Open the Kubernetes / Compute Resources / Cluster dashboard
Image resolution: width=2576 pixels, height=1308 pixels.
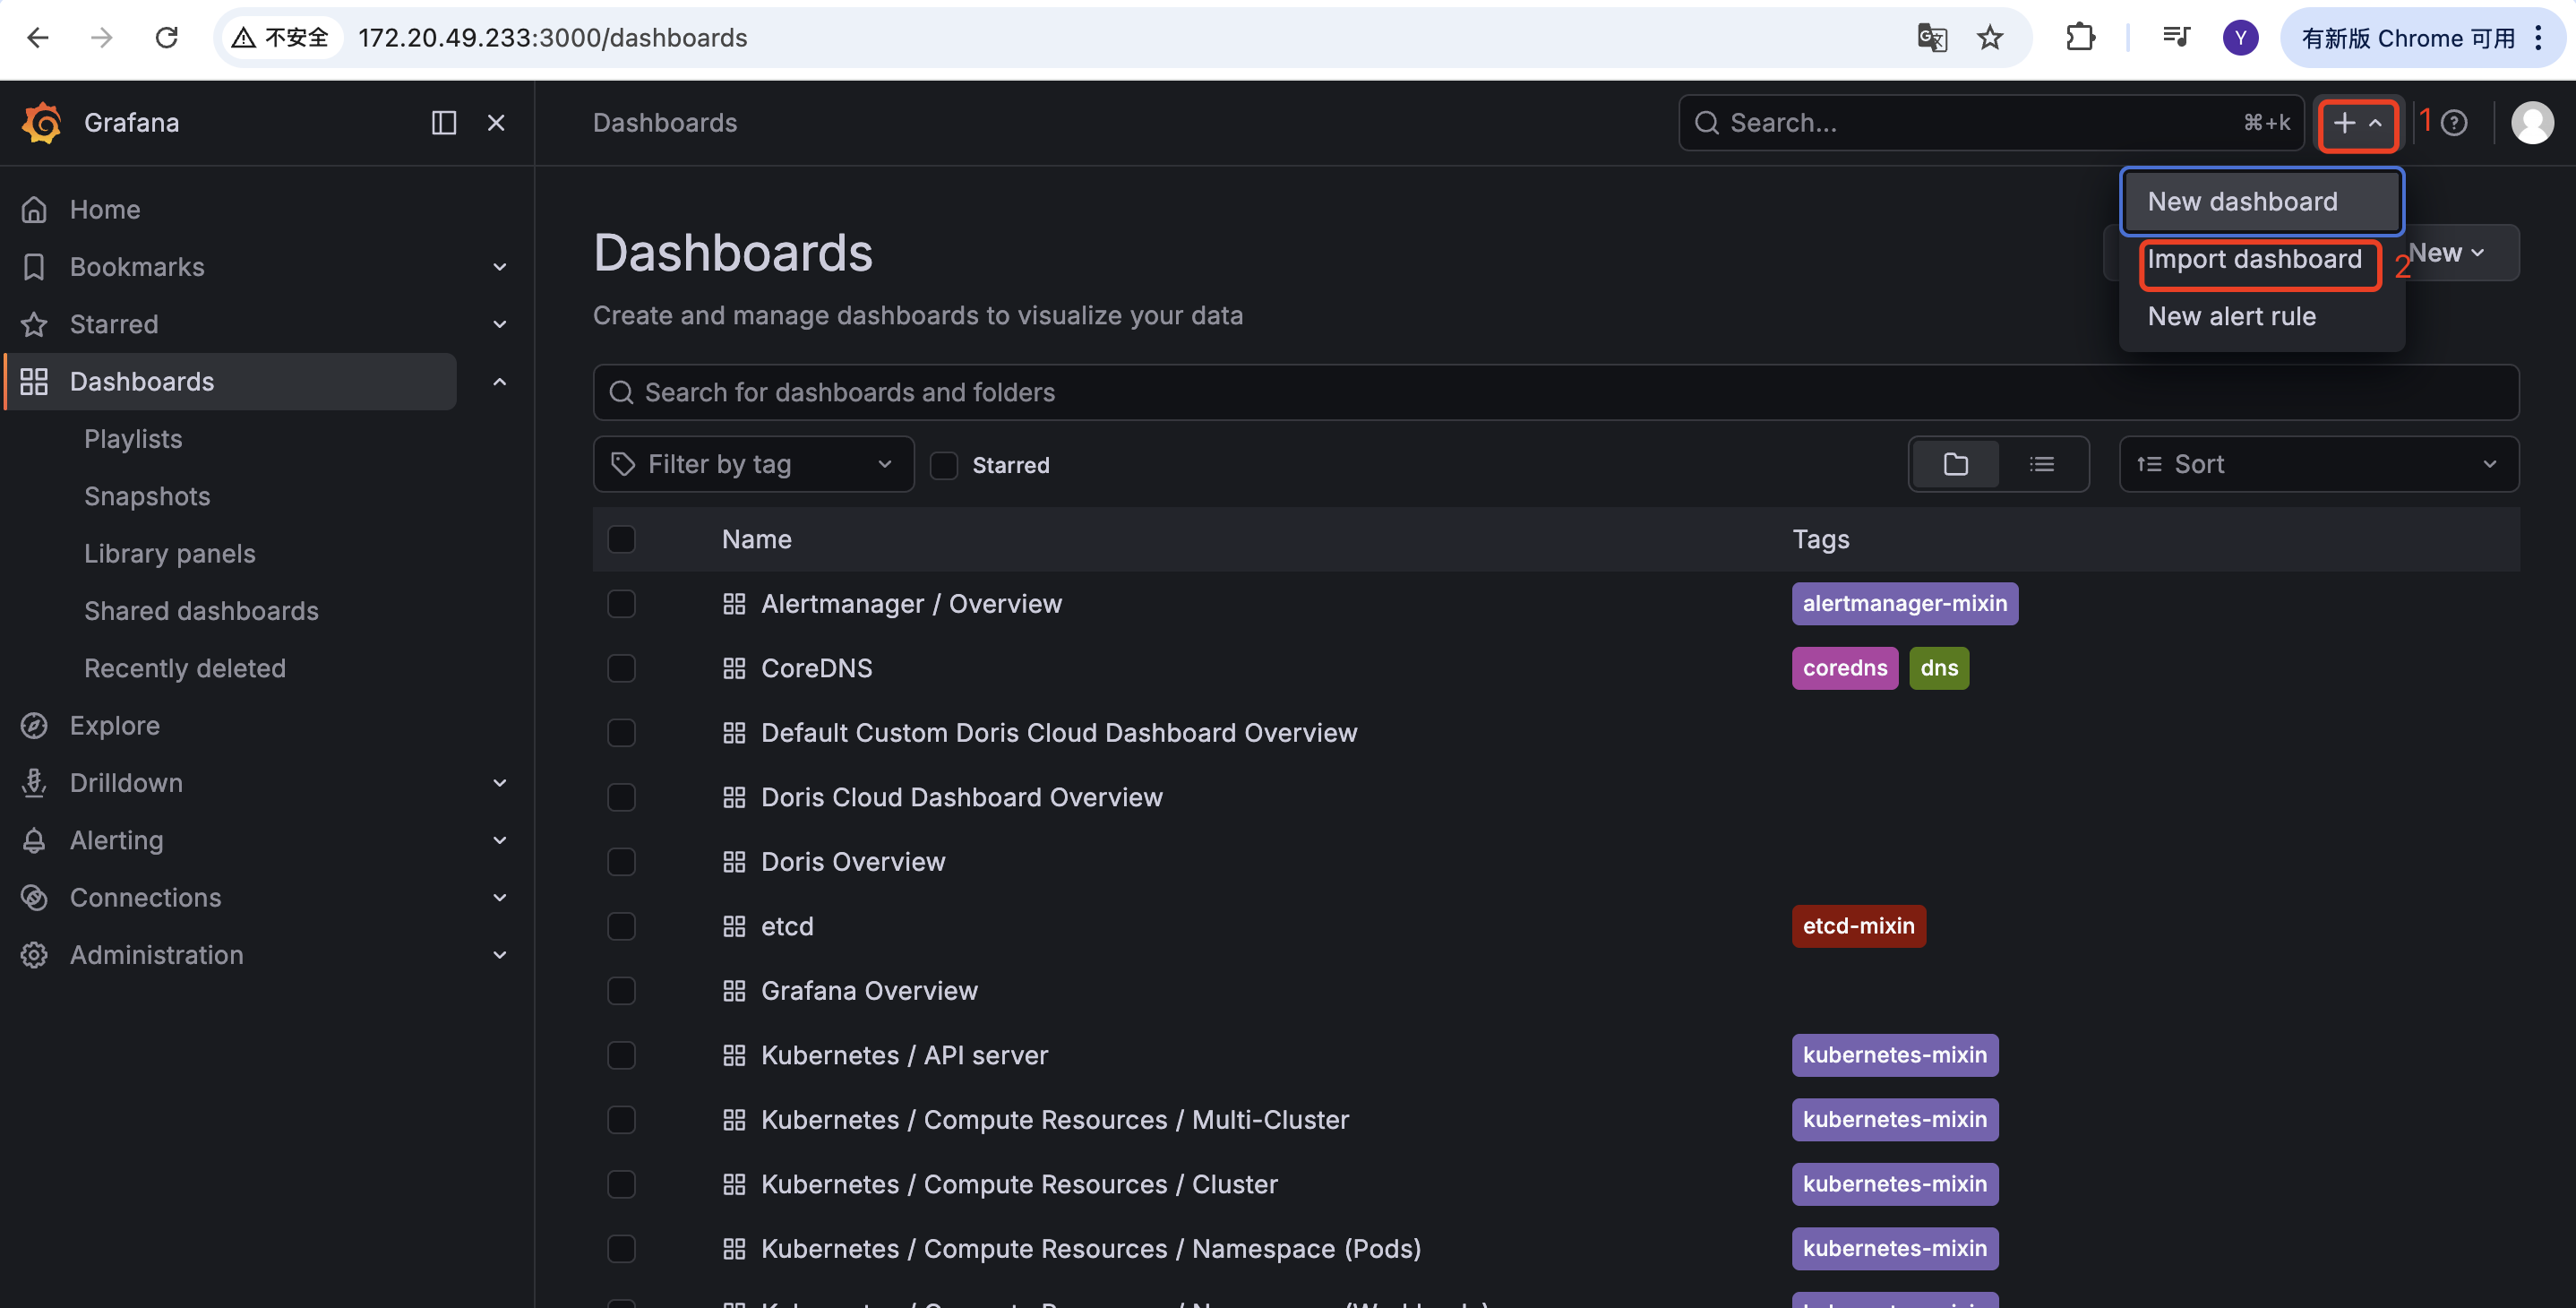coord(1019,1184)
